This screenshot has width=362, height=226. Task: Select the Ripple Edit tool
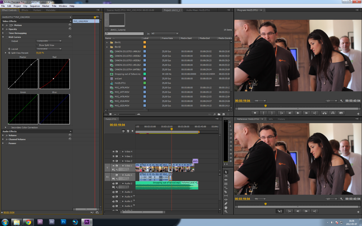(226, 180)
